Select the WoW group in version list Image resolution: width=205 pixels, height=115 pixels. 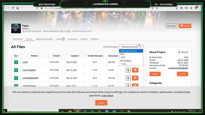(131, 54)
